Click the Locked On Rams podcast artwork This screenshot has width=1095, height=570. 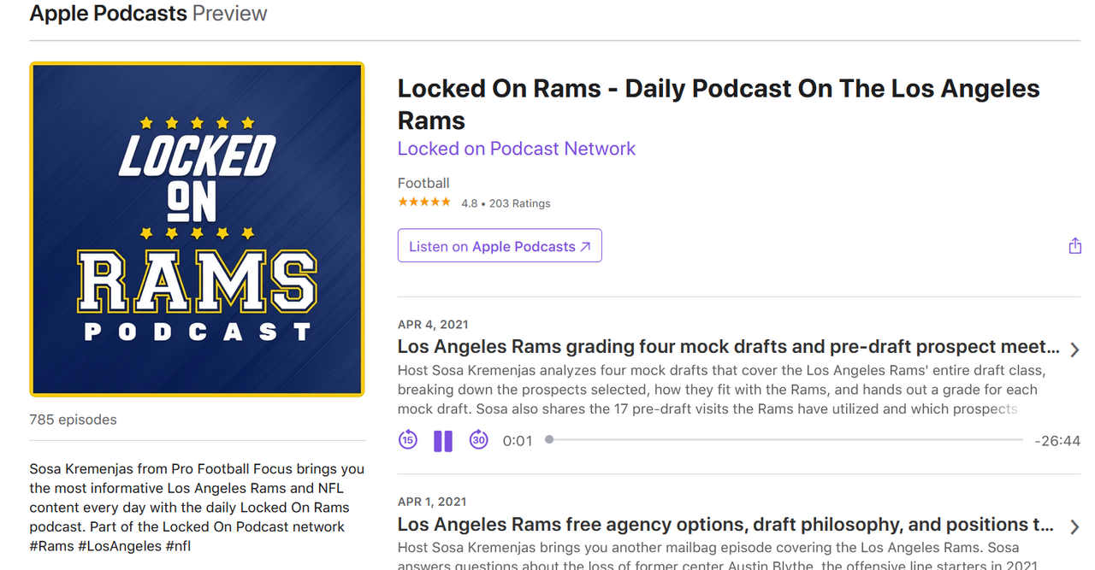point(197,229)
